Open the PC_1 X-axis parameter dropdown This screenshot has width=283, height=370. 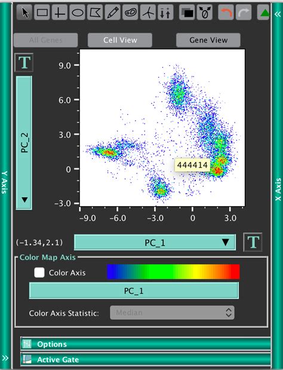coord(155,242)
